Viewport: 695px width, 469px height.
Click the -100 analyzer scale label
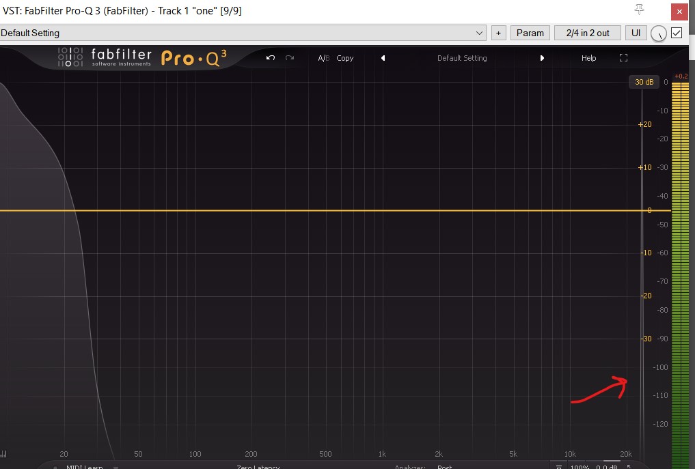coord(660,367)
